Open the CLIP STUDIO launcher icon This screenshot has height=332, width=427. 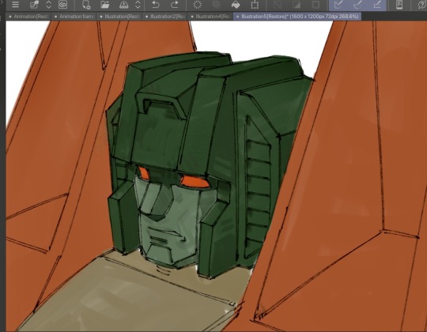[63, 5]
